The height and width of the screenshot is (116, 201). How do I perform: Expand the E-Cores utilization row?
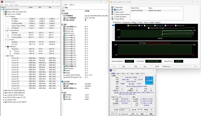[10, 53]
